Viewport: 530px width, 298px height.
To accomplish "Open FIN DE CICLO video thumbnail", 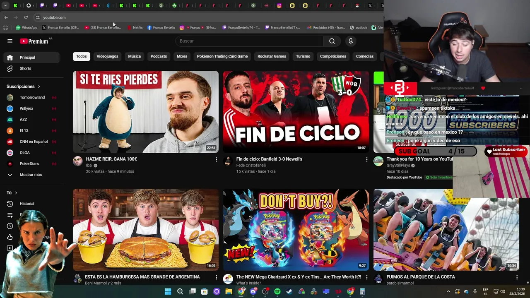I will pyautogui.click(x=296, y=112).
